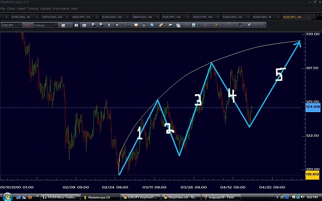Click the blue globe toolbar icon
Image resolution: width=322 pixels, height=201 pixels.
[152, 25]
